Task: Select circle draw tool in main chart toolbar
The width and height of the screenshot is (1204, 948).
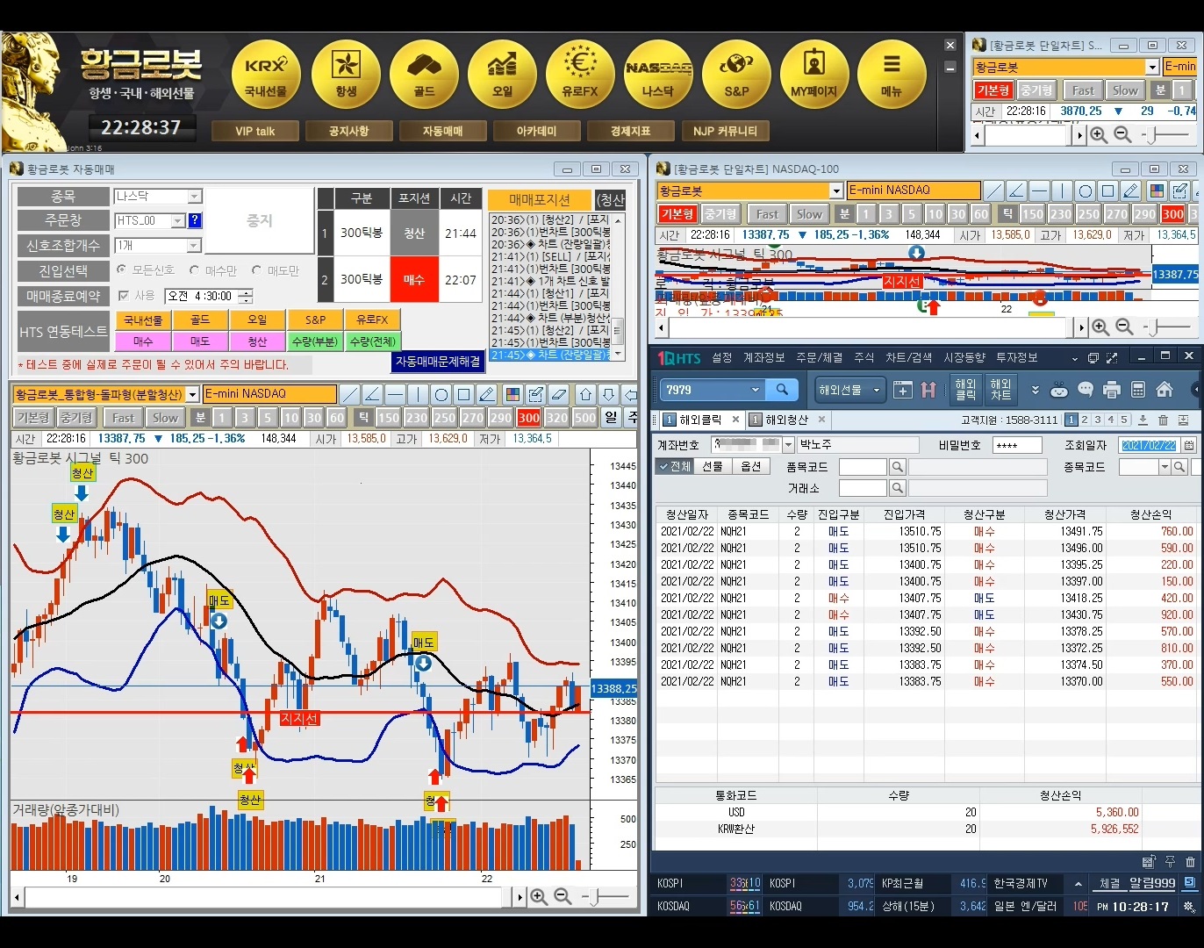Action: 441,394
